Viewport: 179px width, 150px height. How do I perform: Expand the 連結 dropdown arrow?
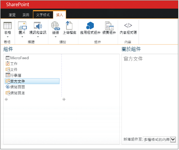coord(56,37)
